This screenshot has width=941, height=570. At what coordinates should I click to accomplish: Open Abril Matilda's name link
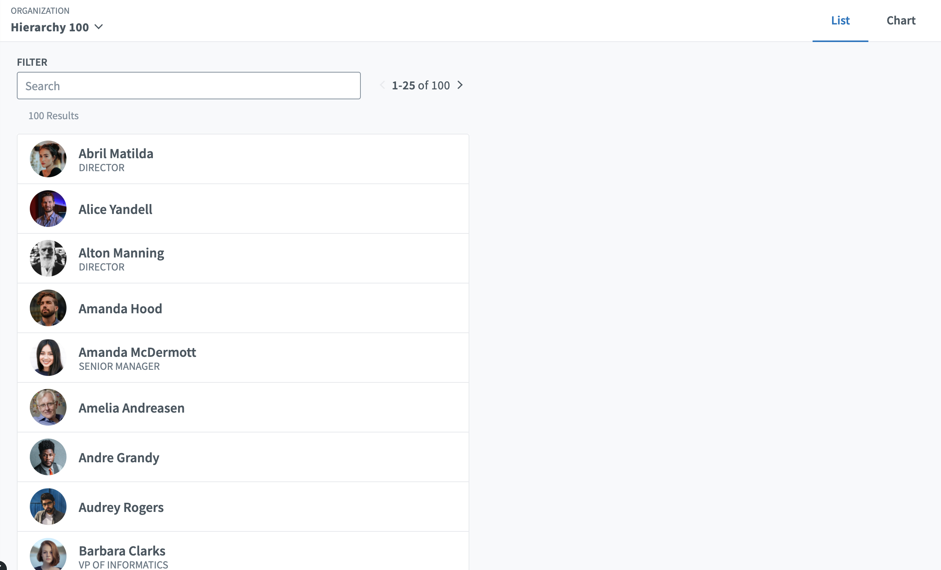116,154
